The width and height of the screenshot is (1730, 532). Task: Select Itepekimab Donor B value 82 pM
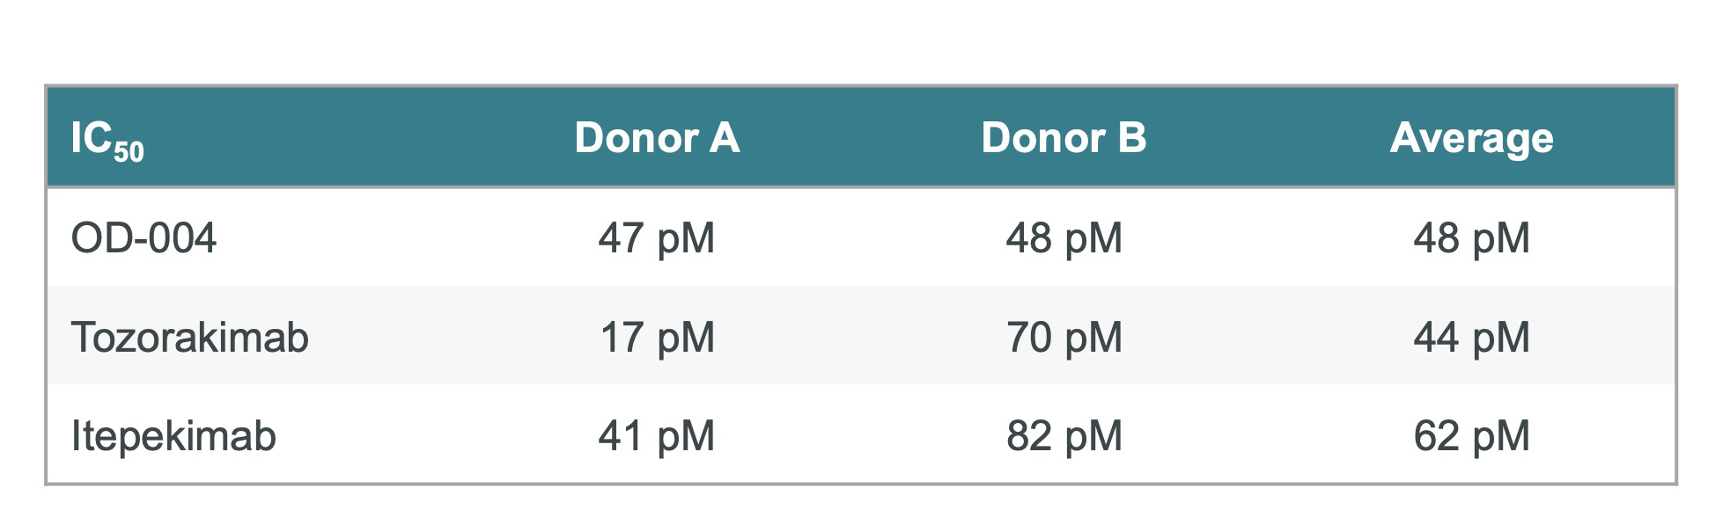coord(1064,436)
